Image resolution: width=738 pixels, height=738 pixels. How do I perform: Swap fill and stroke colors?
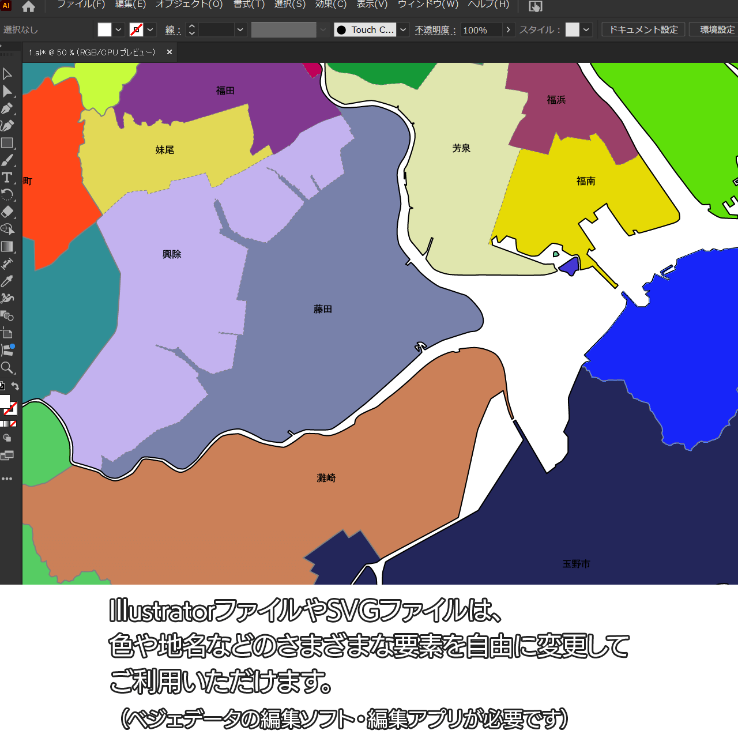pyautogui.click(x=15, y=386)
